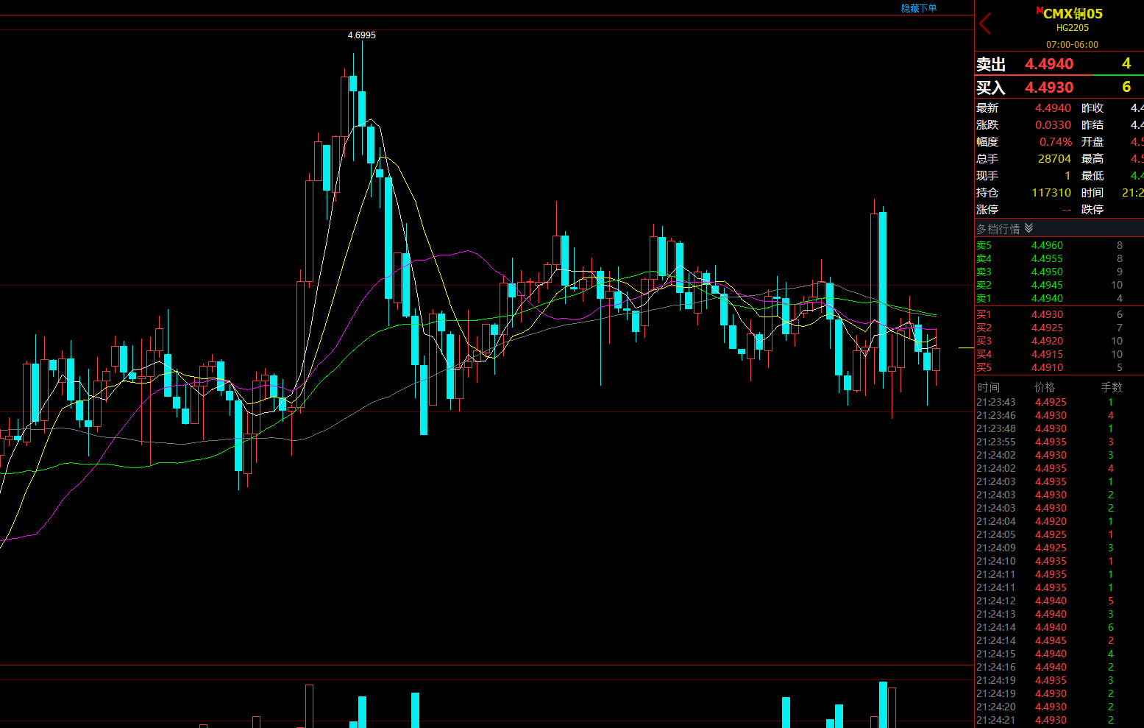1144x728 pixels.
Task: Click the 总手 value 28704
Action: click(x=1054, y=159)
